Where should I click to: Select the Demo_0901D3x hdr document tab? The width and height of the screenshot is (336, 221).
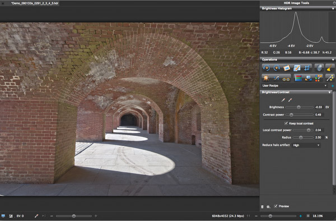(35, 3)
